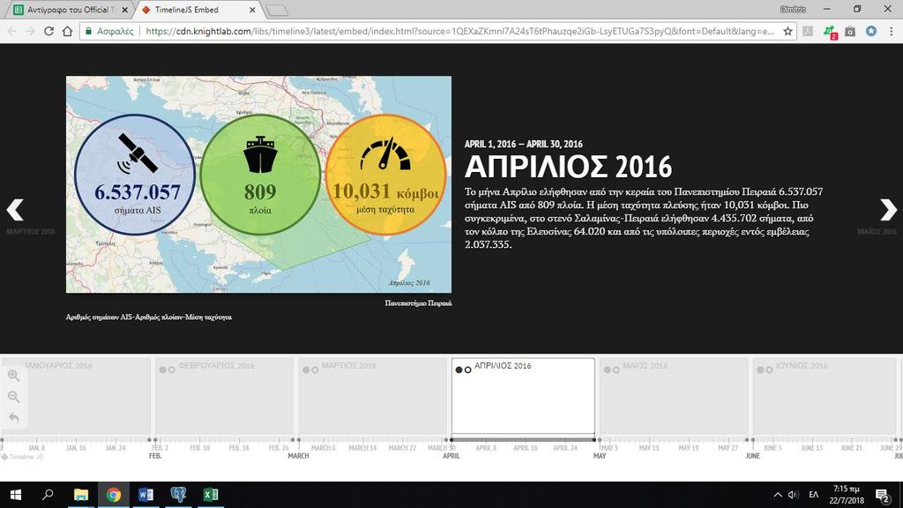The width and height of the screenshot is (903, 508).
Task: Go to previous slide ΜΑΡΤΙΟΣ 2016 arrow
Action: [x=15, y=210]
